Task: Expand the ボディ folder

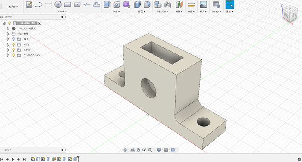Action: (x=8, y=44)
